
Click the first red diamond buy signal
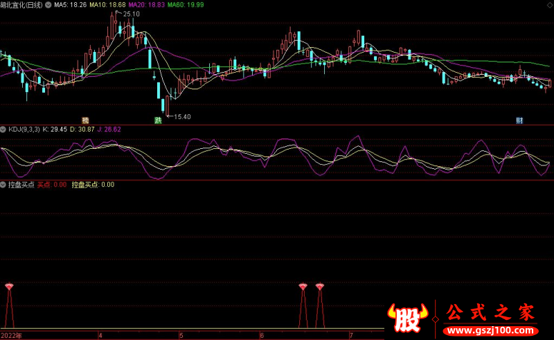tap(9, 286)
